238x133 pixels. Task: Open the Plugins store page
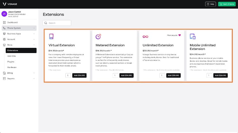click(11, 62)
